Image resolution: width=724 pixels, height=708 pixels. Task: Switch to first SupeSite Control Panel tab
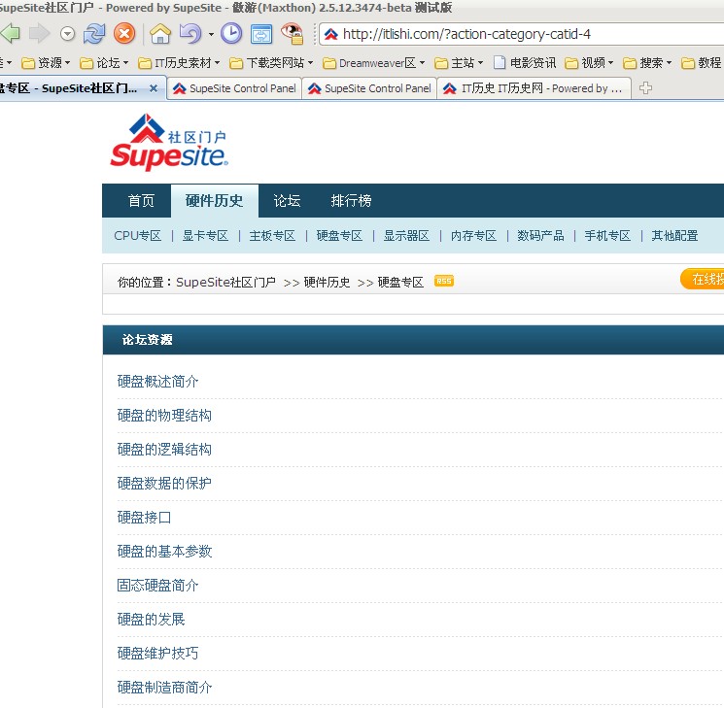pyautogui.click(x=234, y=88)
